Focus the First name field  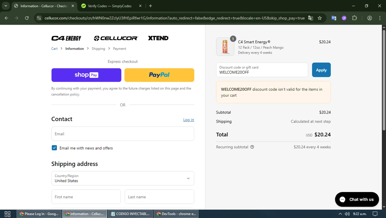click(x=86, y=197)
